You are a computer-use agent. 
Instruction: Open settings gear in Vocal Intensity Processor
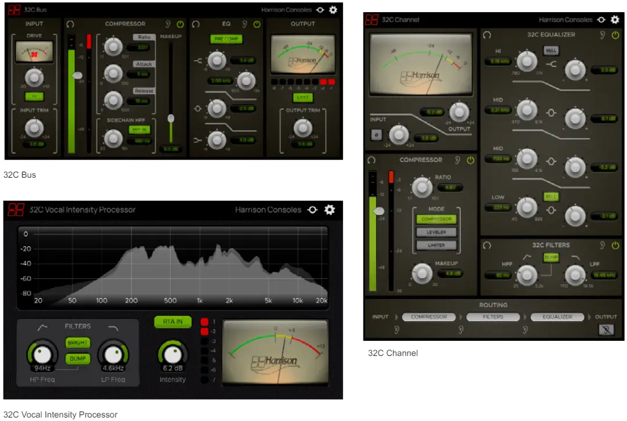point(330,210)
